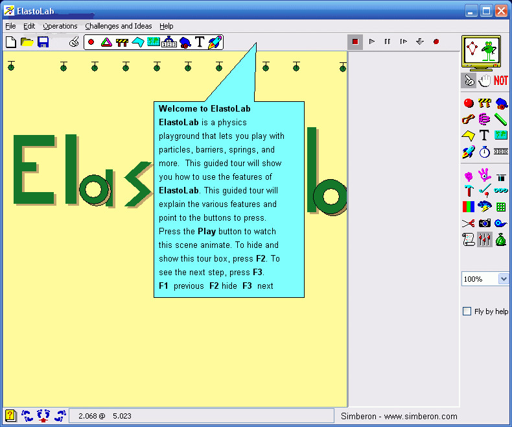The height and width of the screenshot is (427, 512).
Task: Toggle the green grid icon
Action: click(x=501, y=207)
